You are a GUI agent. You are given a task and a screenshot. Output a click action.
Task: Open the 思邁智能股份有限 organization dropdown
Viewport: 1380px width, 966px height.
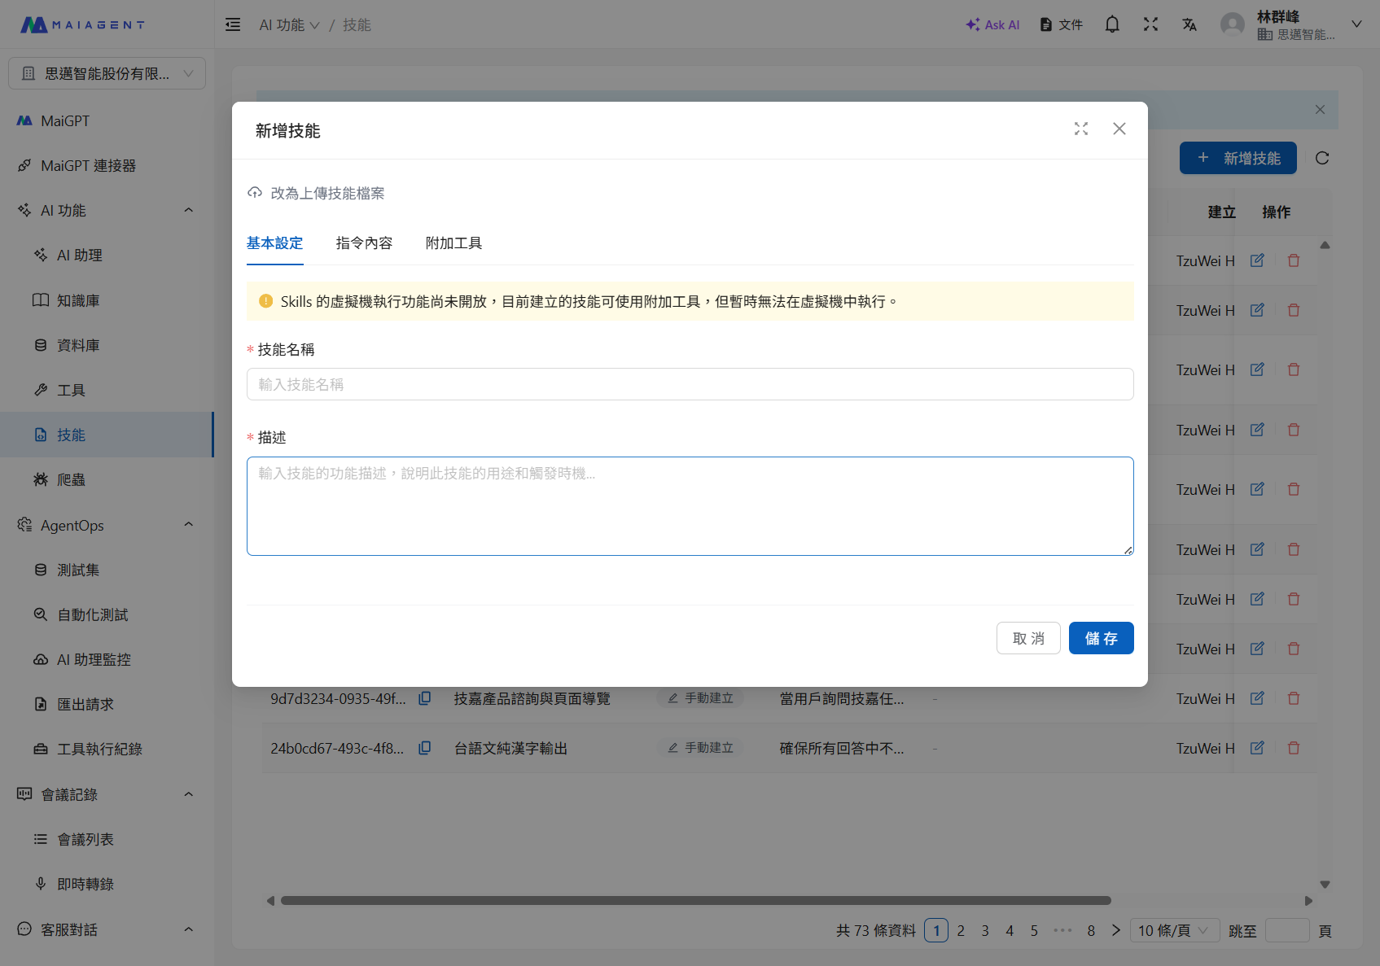coord(107,73)
